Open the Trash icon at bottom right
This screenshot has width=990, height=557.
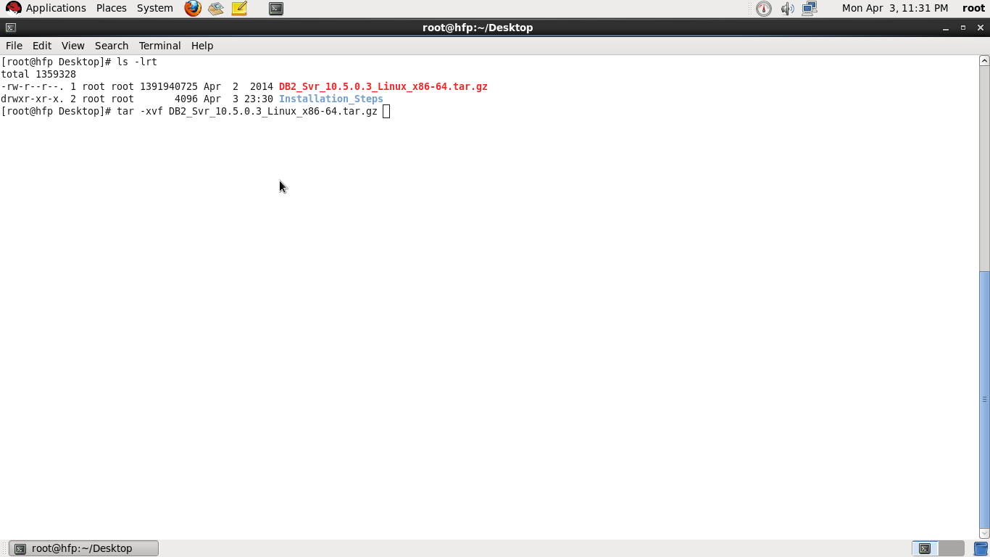979,548
